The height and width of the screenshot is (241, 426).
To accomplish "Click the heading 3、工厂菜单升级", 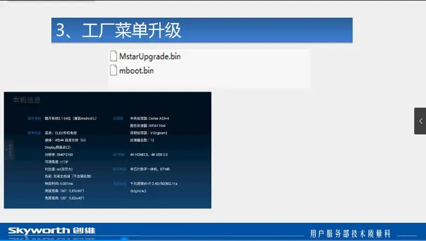I will point(118,30).
